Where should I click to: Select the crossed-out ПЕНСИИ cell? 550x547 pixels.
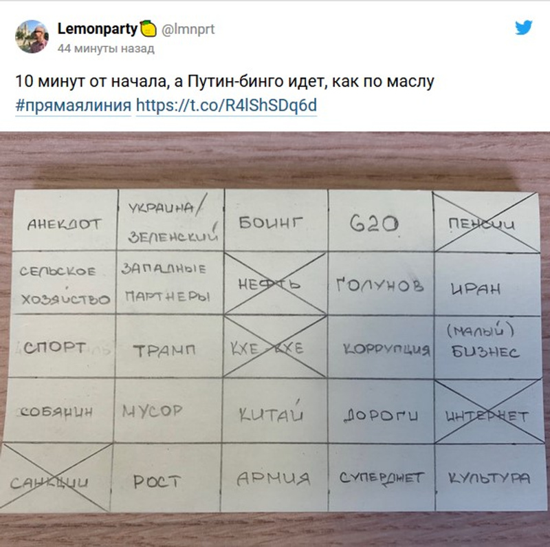tap(486, 223)
